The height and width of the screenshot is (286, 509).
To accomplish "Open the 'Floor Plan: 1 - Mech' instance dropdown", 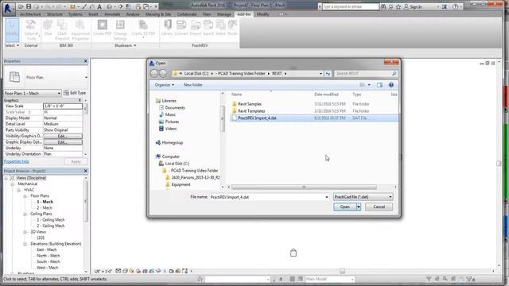I will tap(59, 93).
